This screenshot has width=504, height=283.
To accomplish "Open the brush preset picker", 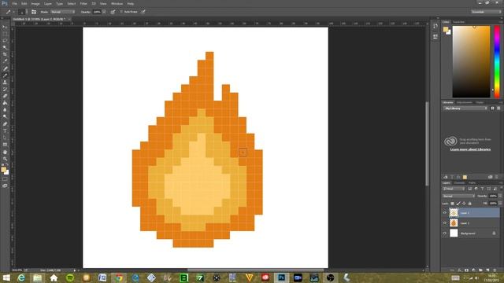I will click(x=23, y=12).
